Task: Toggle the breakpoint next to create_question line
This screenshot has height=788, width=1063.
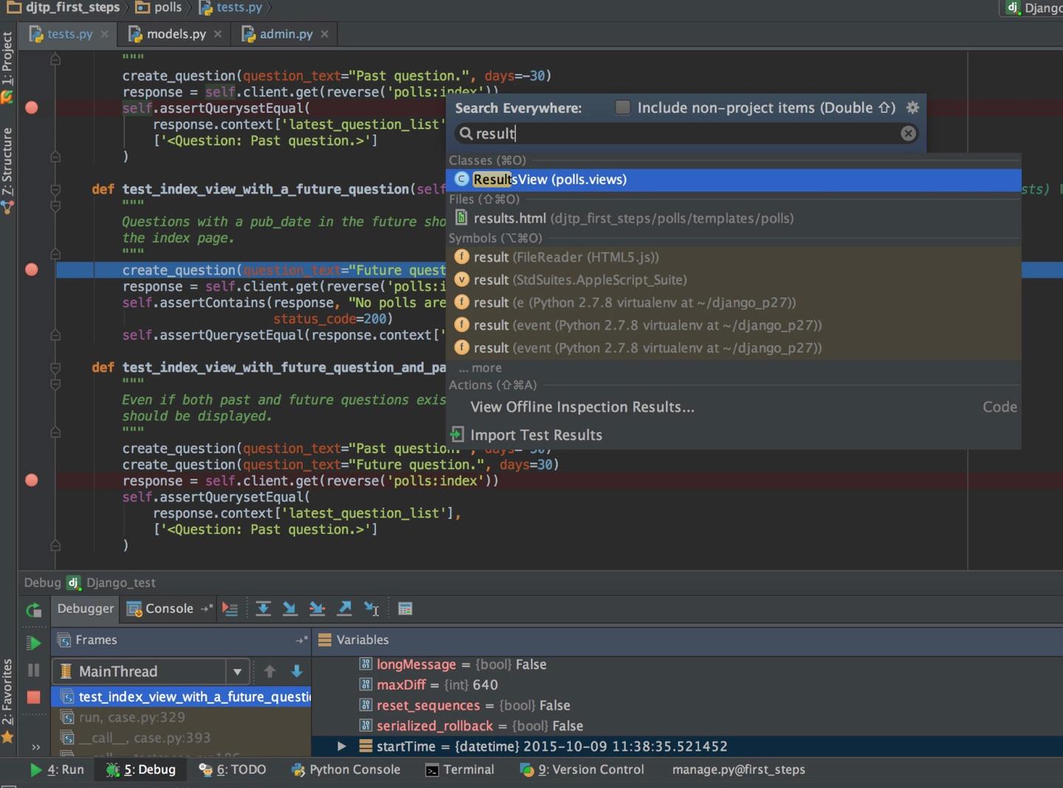Action: point(31,270)
